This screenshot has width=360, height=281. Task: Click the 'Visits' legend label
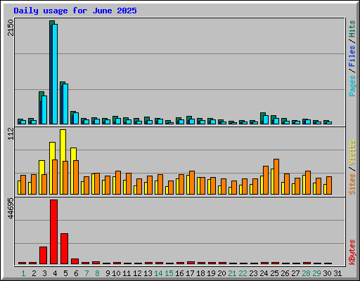(352, 152)
